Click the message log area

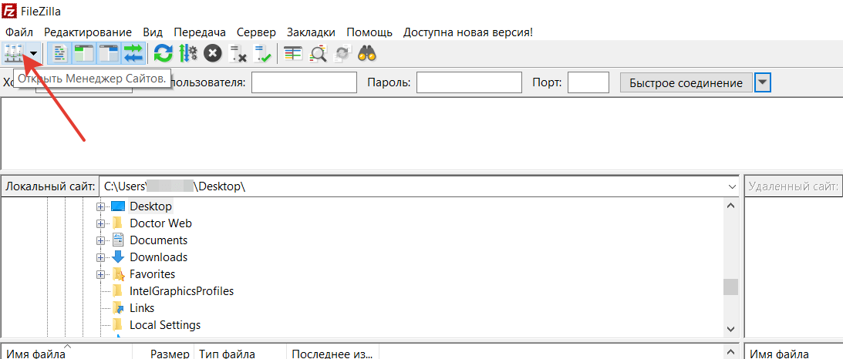click(421, 133)
